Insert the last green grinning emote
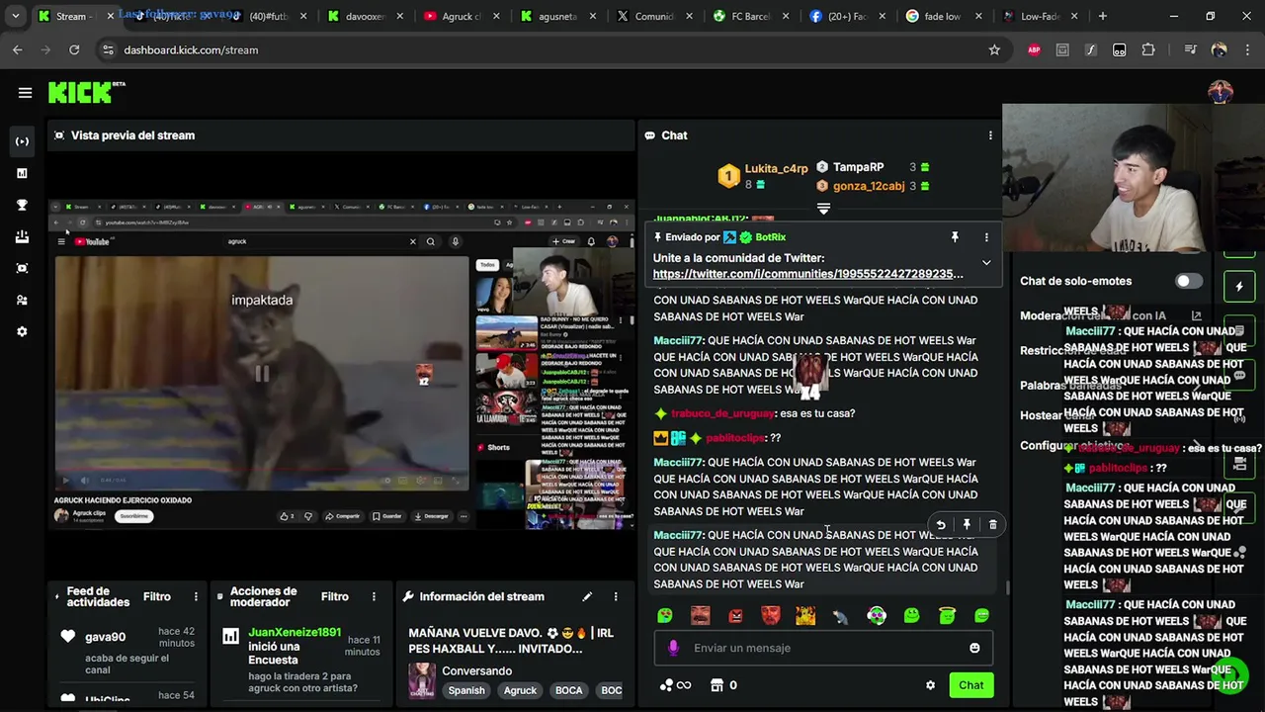Image resolution: width=1265 pixels, height=712 pixels. [x=982, y=616]
